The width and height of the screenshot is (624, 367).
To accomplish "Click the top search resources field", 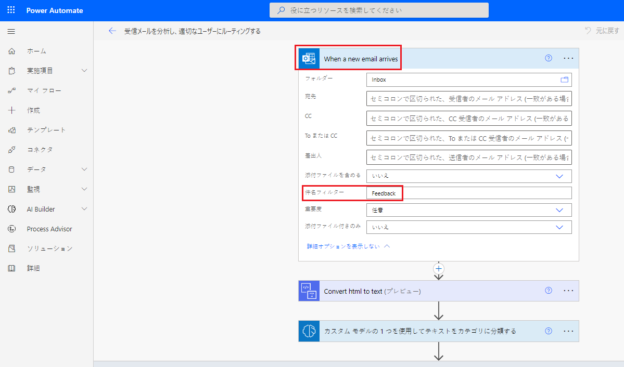I will coord(379,10).
